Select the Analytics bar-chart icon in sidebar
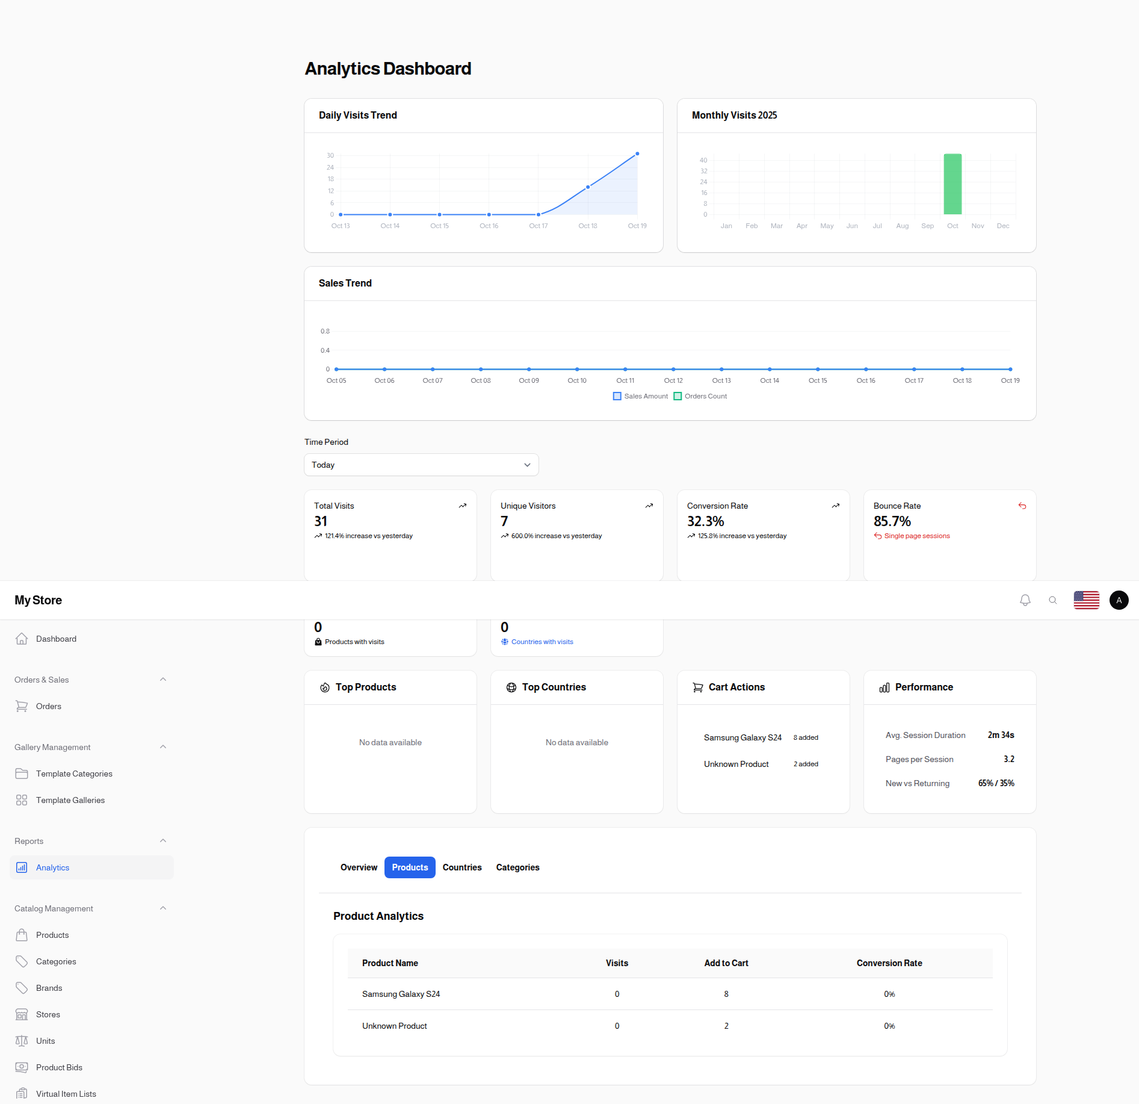The height and width of the screenshot is (1104, 1139). [x=22, y=867]
